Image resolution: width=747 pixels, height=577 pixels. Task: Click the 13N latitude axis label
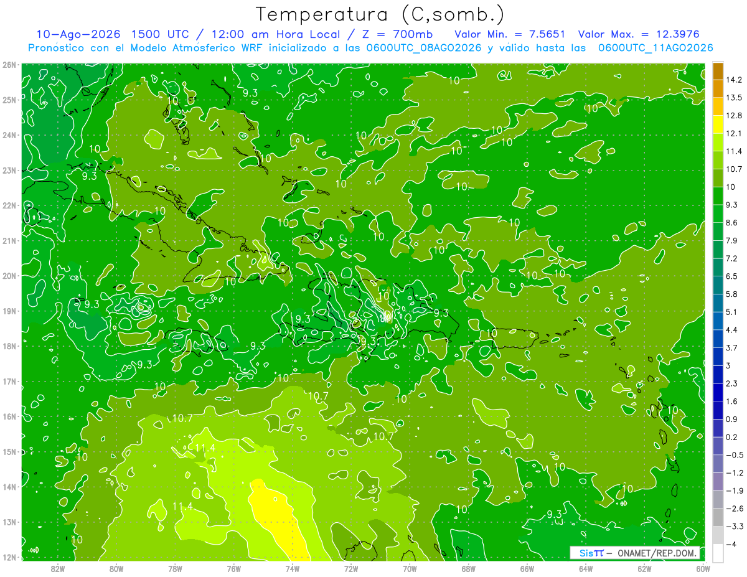(x=9, y=522)
